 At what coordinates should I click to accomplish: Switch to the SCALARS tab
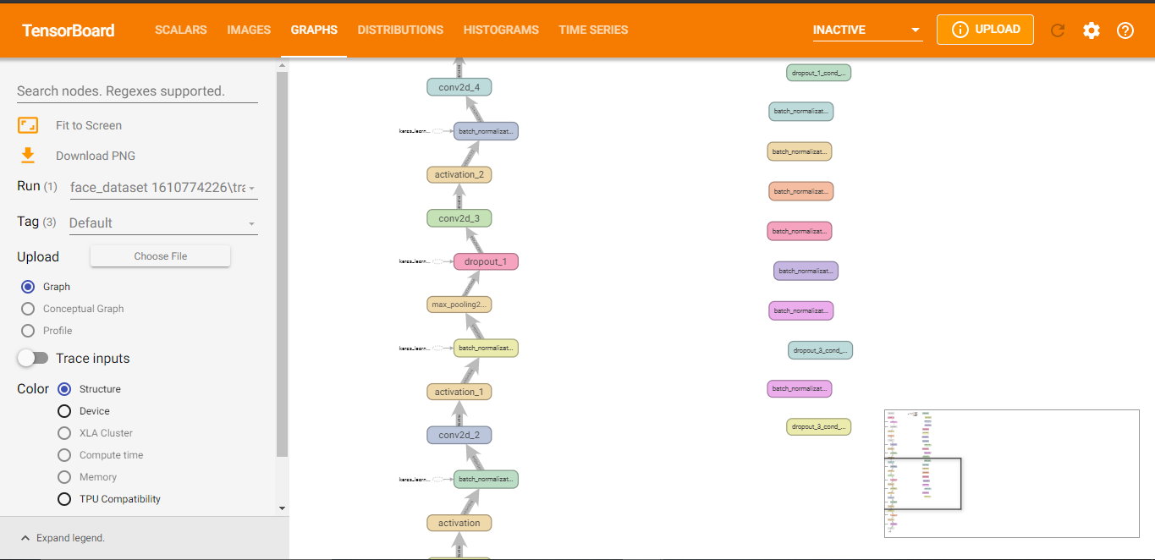180,30
